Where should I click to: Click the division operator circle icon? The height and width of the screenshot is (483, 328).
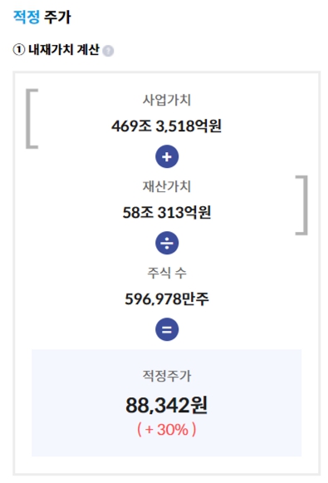(x=167, y=243)
